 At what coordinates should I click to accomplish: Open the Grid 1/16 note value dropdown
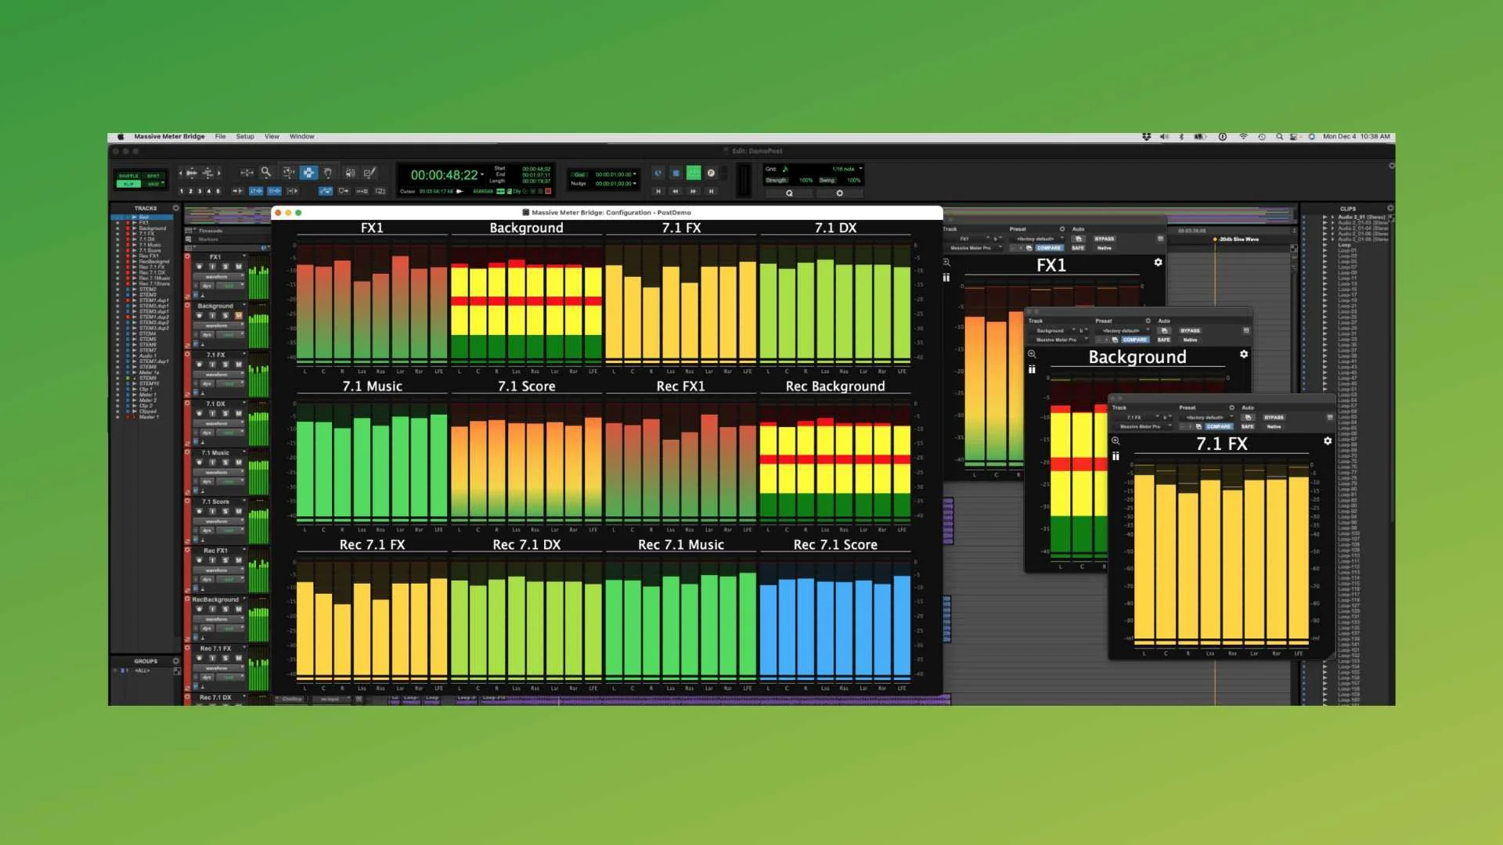(x=846, y=169)
